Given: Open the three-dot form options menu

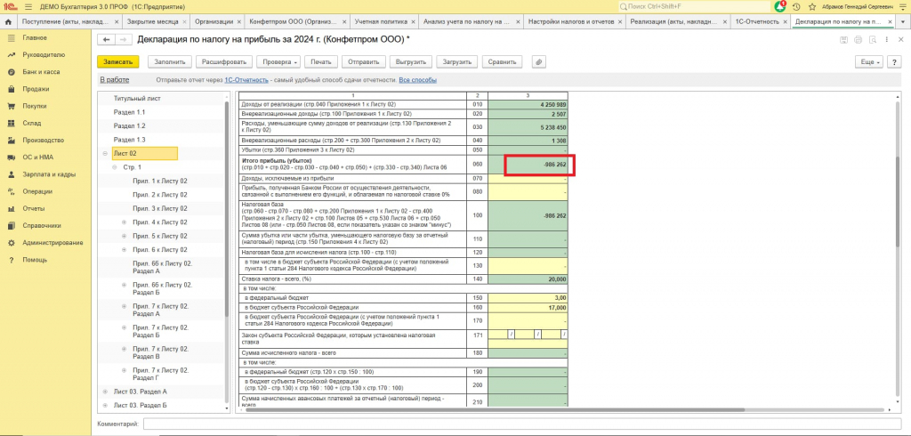Looking at the screenshot, I should tap(887, 39).
